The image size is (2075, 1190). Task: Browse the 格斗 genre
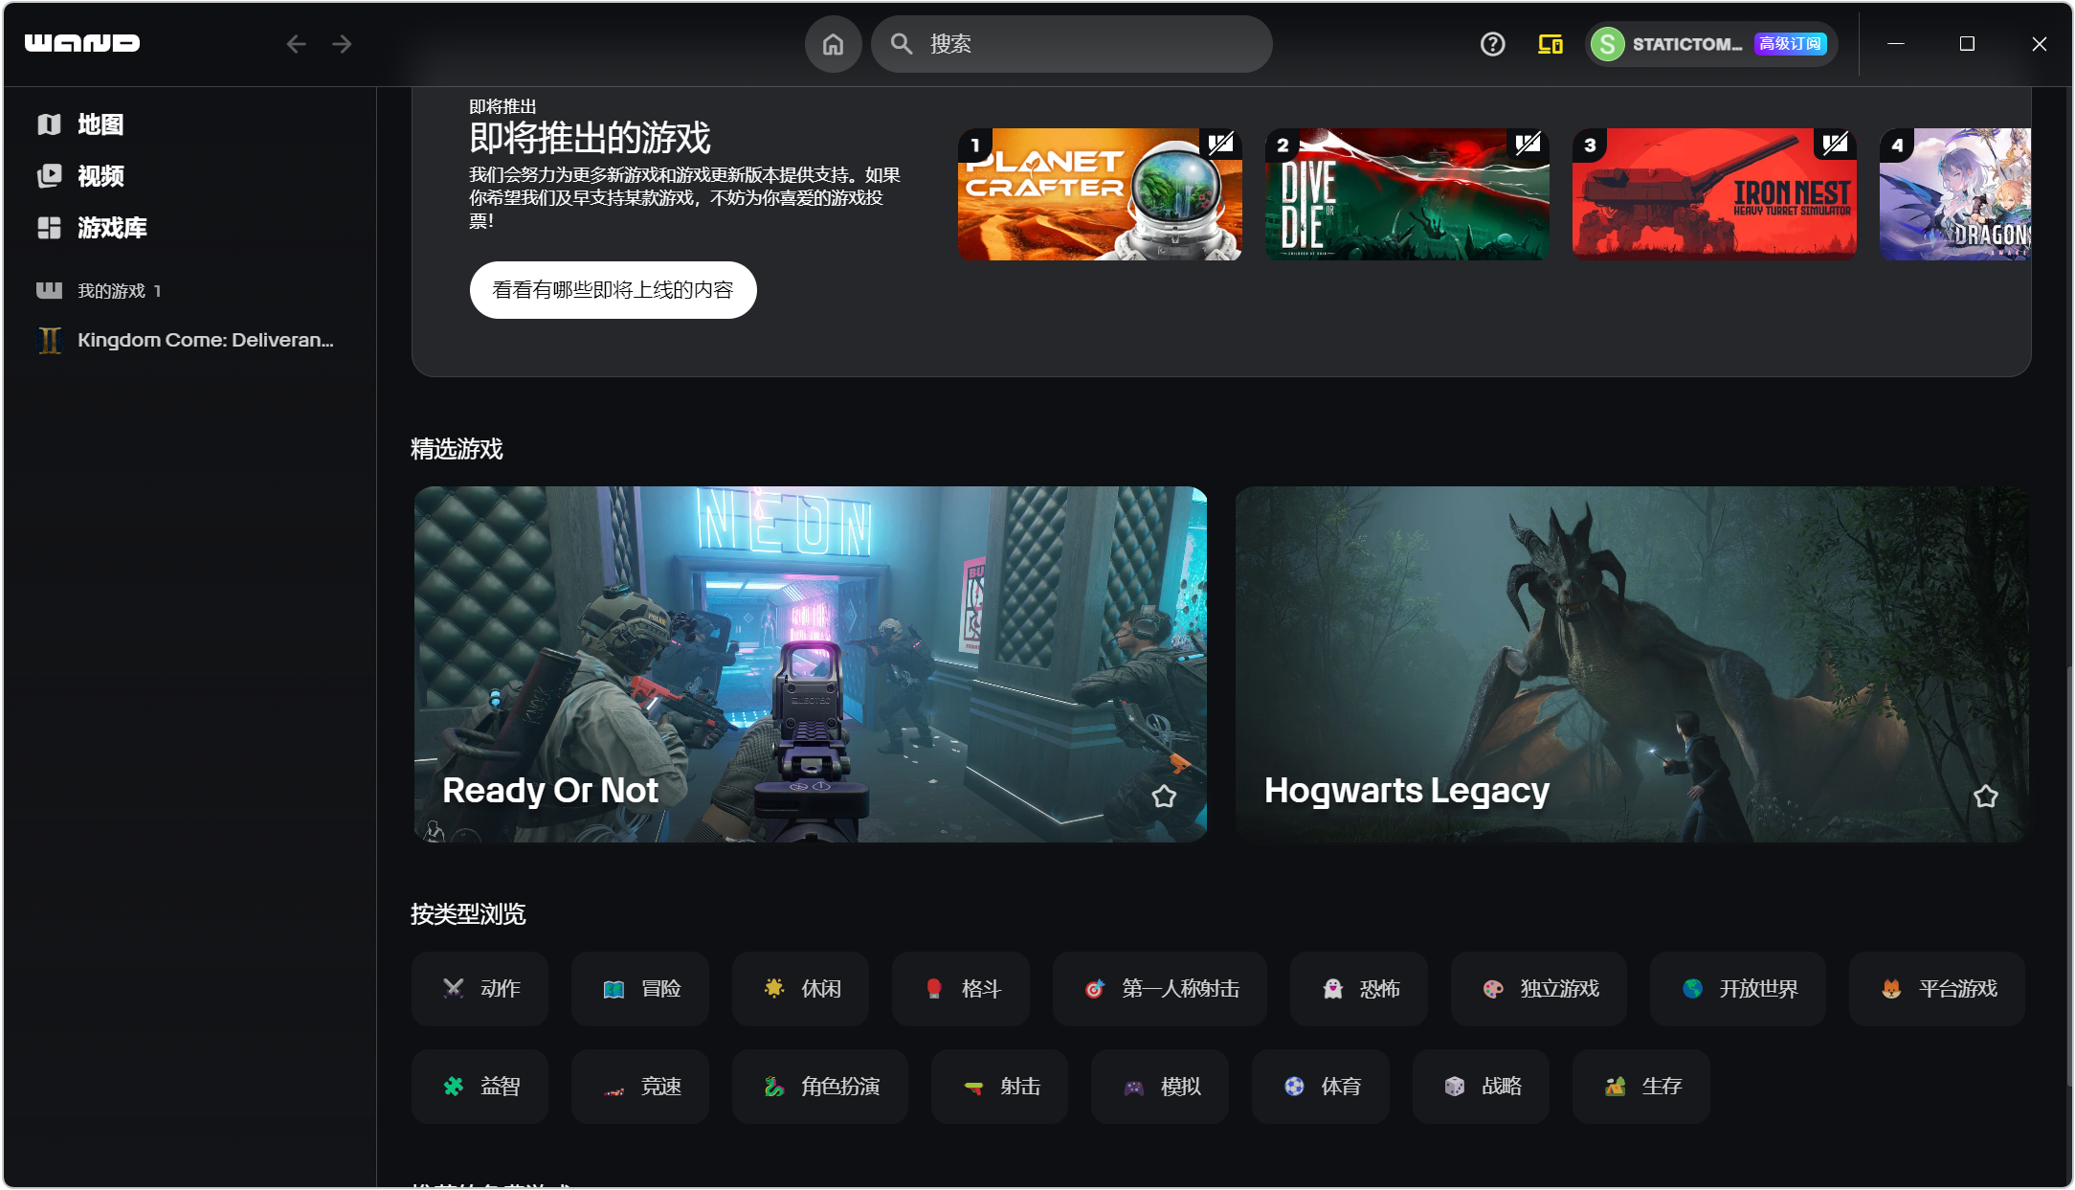click(x=961, y=989)
